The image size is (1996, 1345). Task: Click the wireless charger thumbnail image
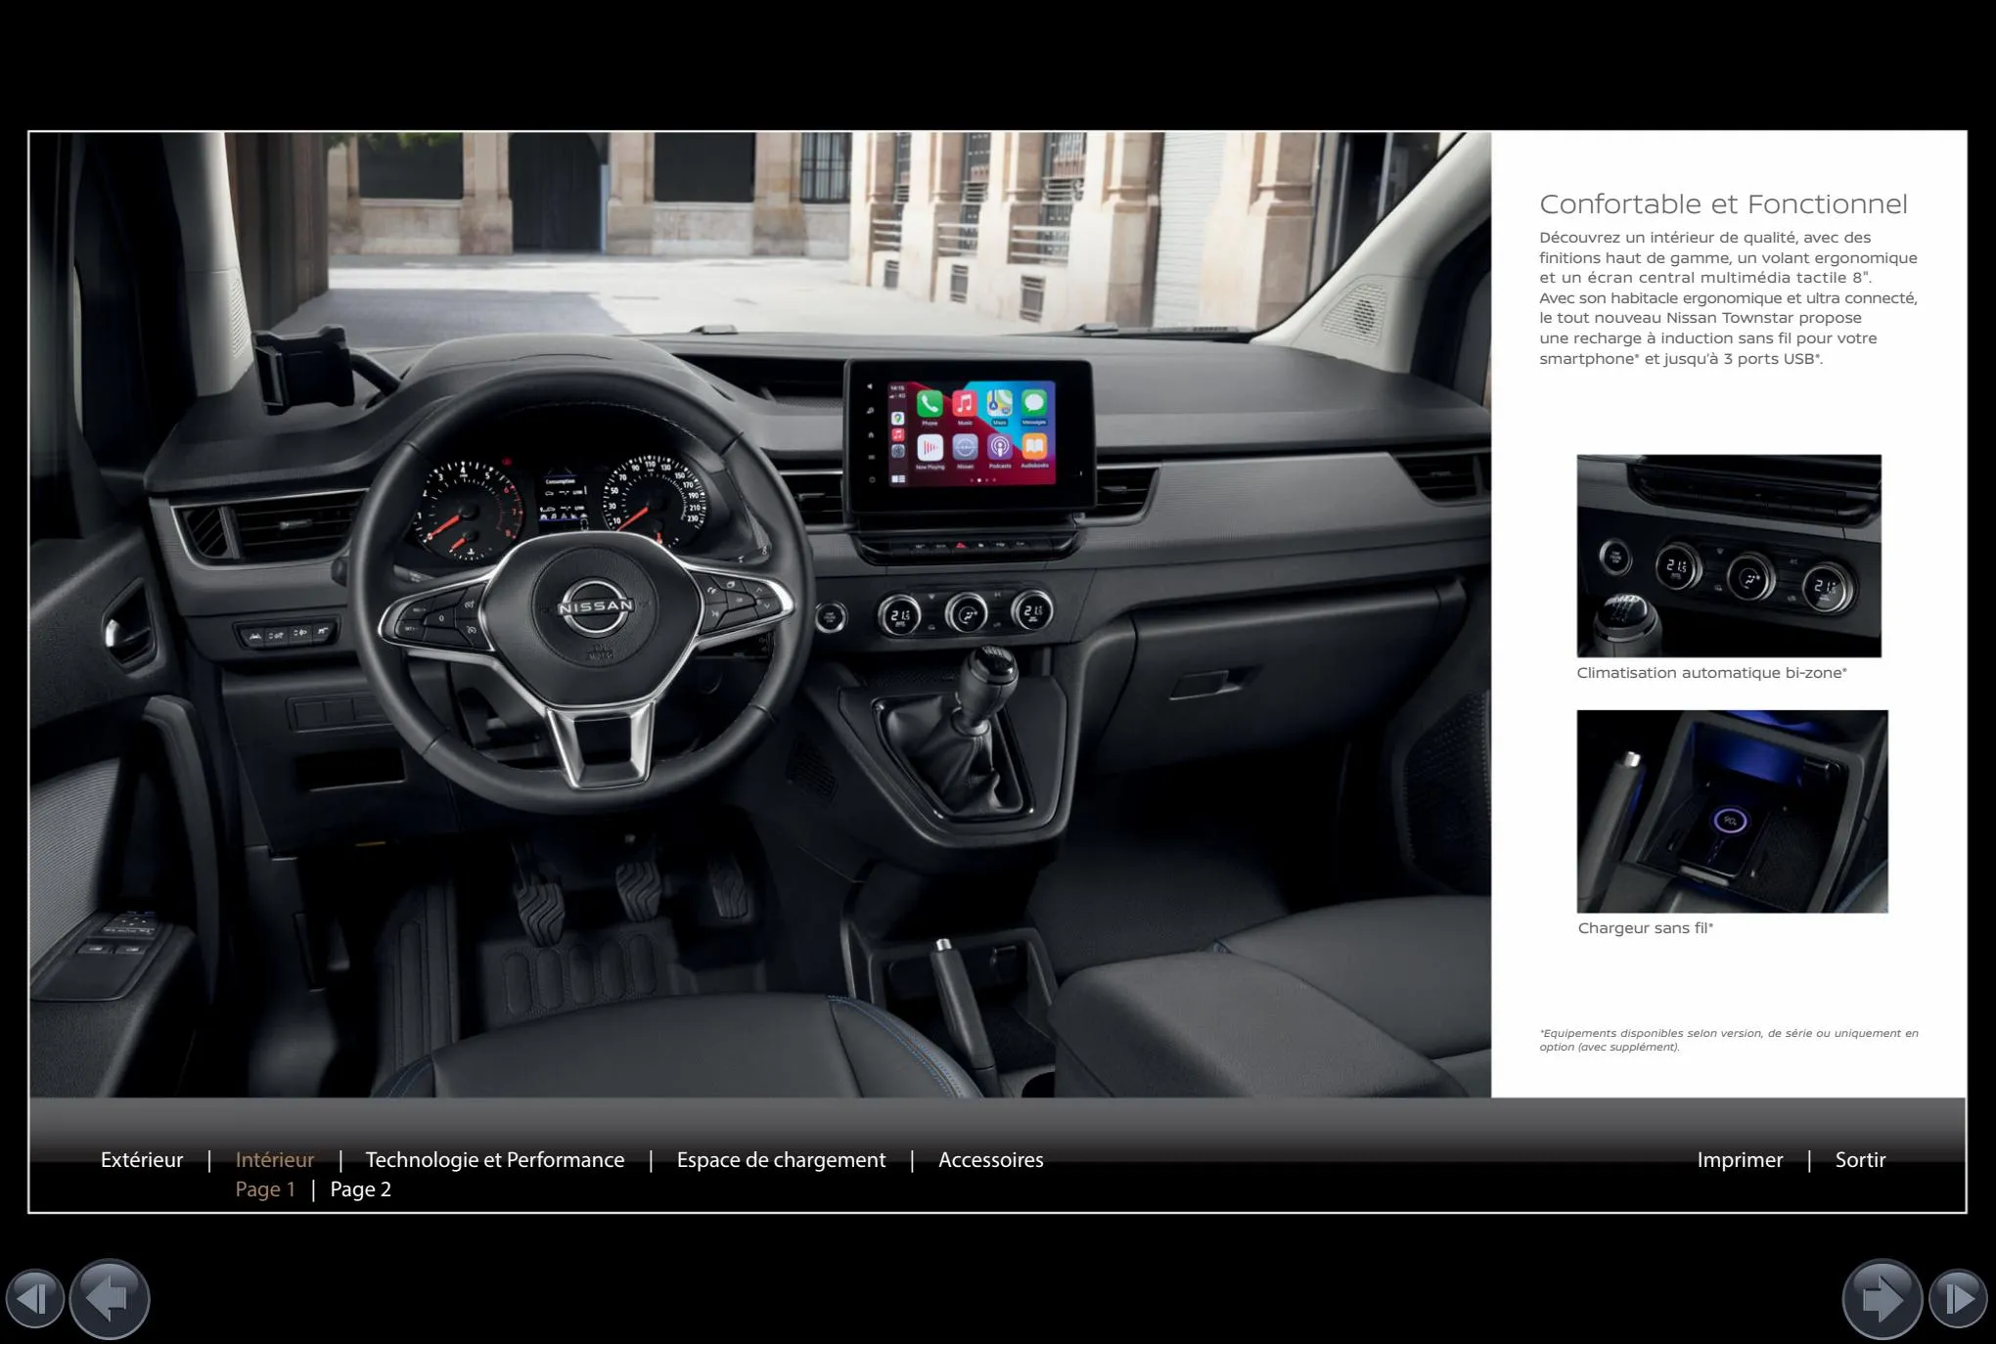click(1732, 812)
